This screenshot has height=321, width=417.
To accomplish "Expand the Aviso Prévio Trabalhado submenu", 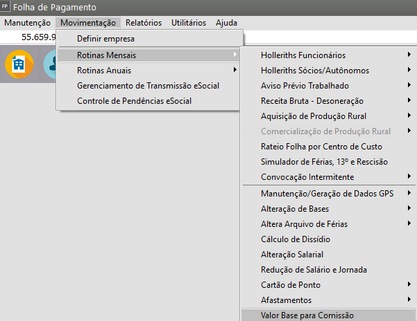I will tap(305, 85).
